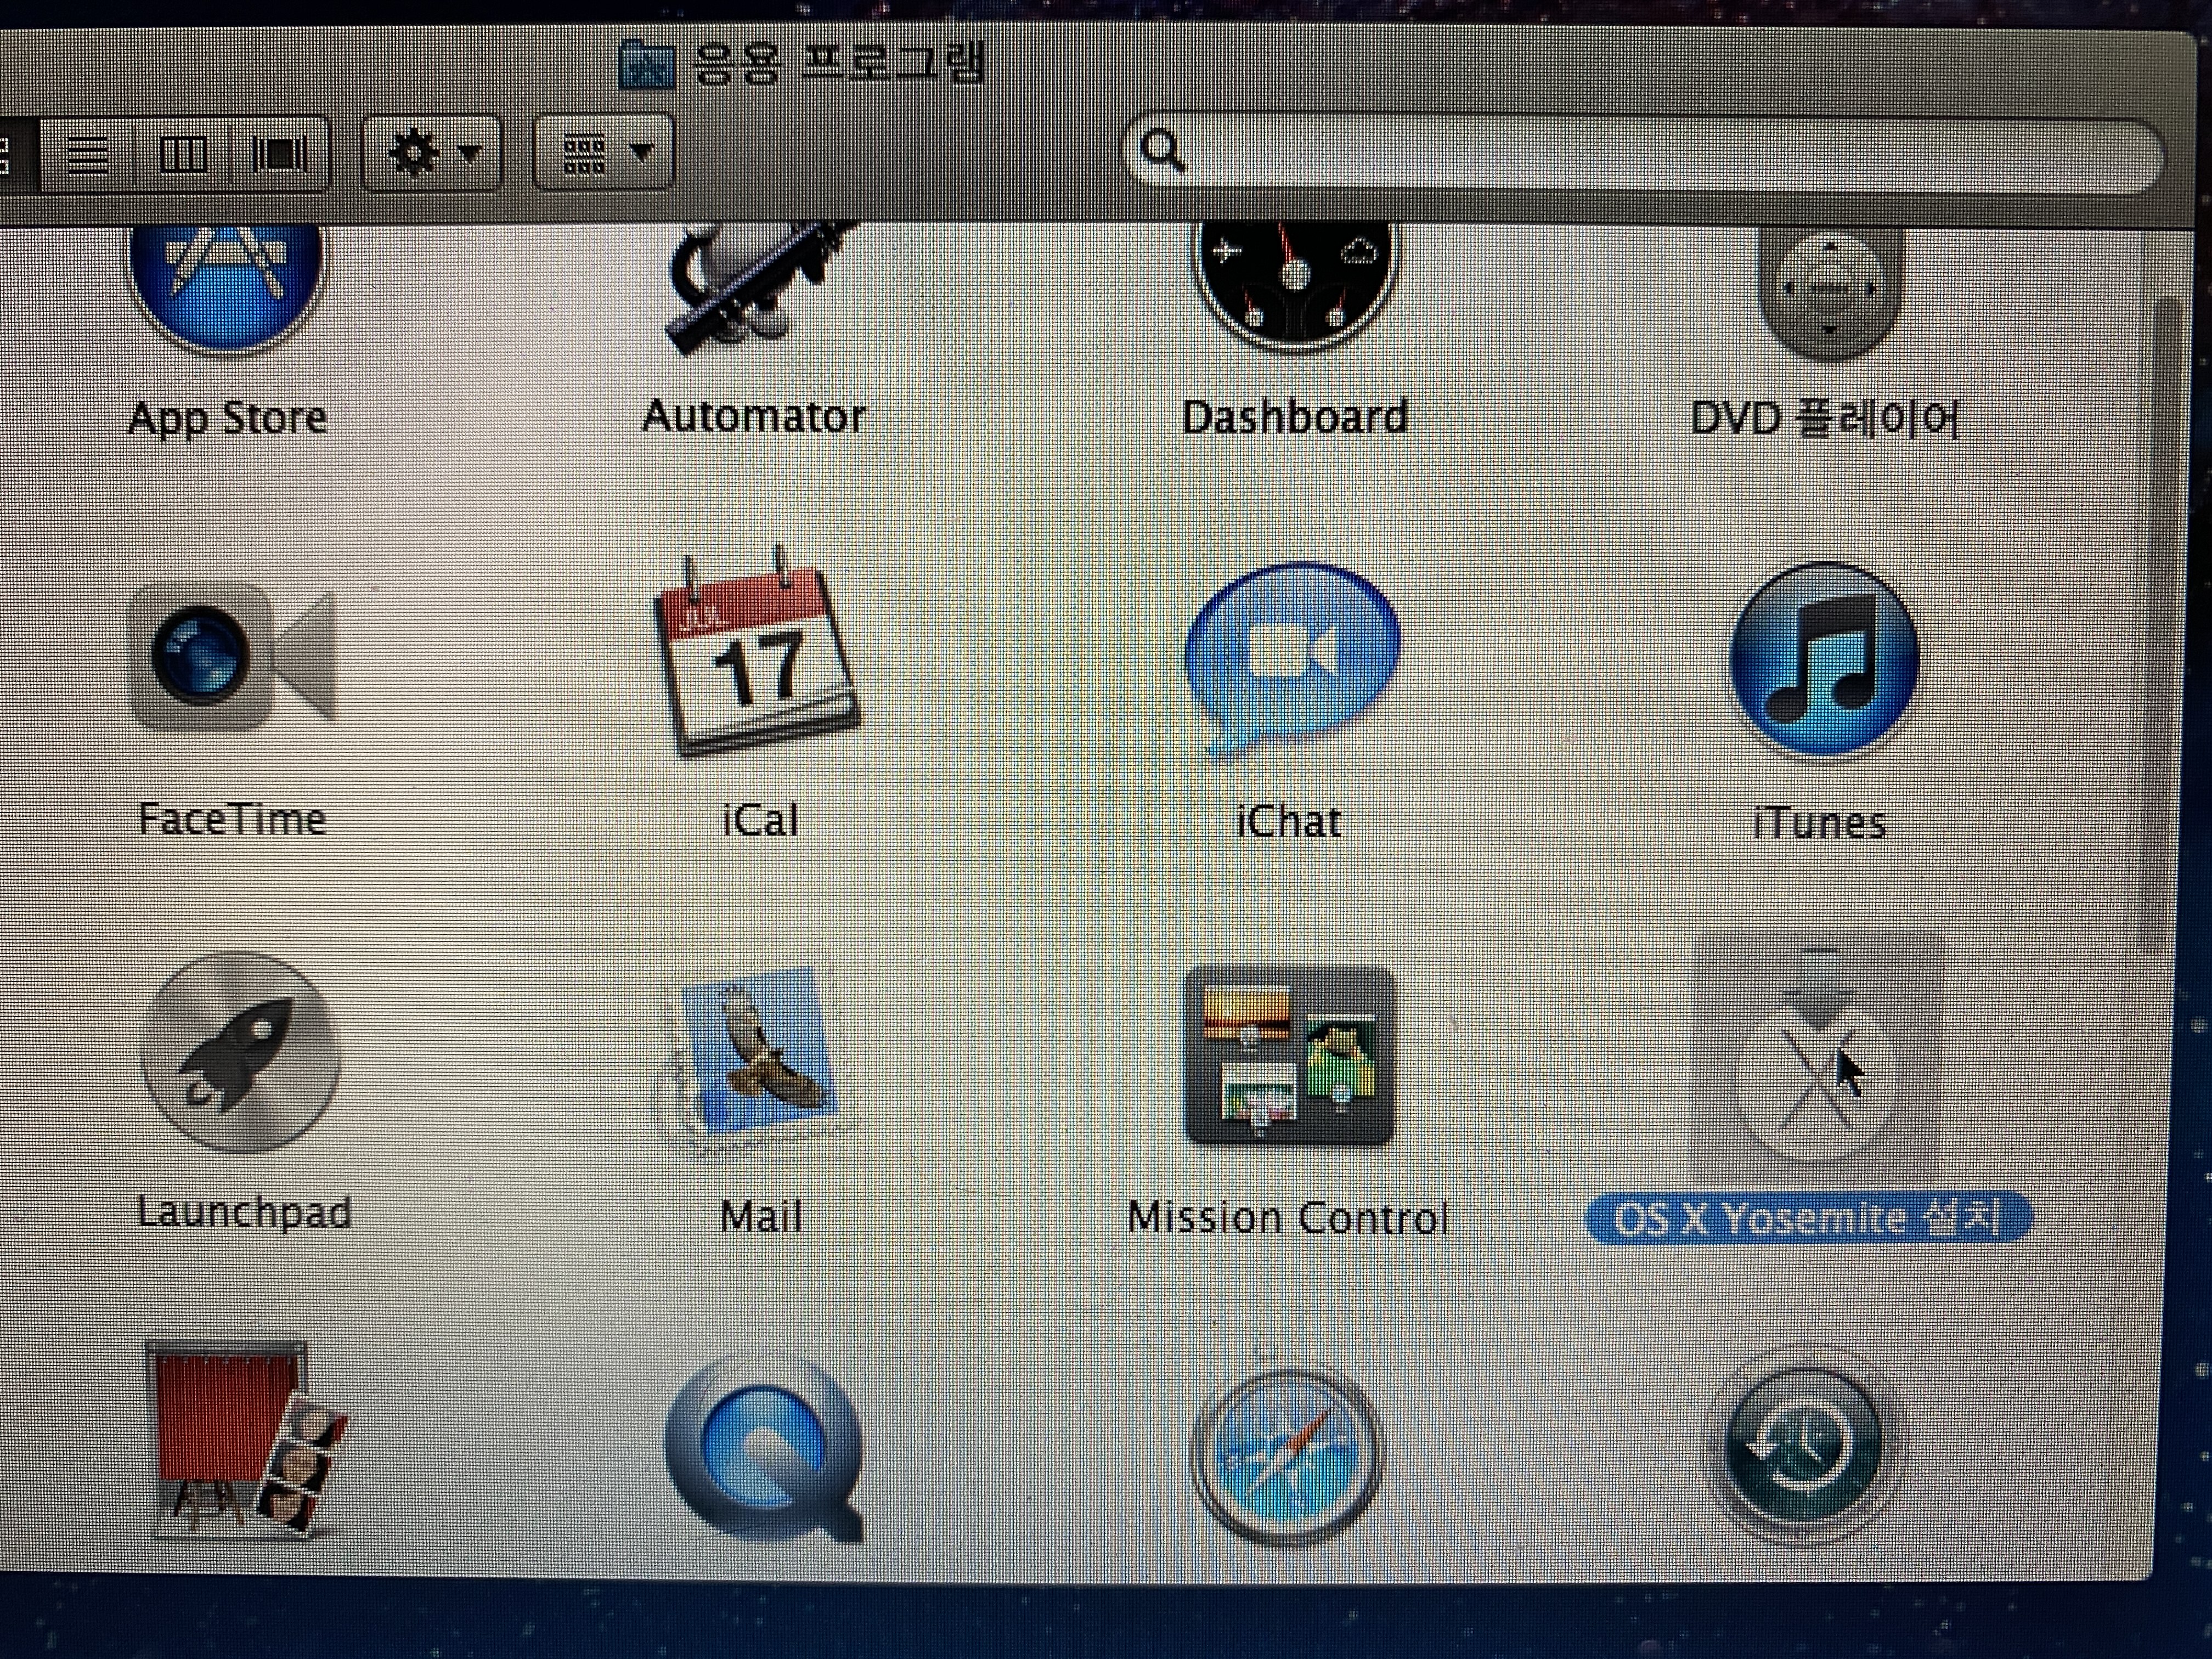
Task: Click the Dashboard label text
Action: pyautogui.click(x=1294, y=417)
